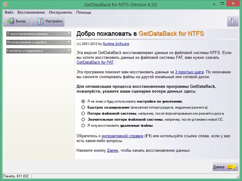Select Быстрое сканирование radio option

[83, 107]
